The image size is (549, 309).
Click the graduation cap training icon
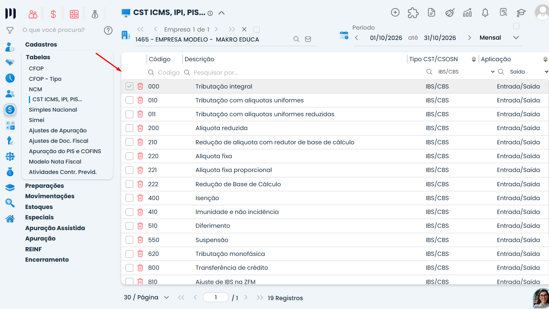[x=521, y=13]
